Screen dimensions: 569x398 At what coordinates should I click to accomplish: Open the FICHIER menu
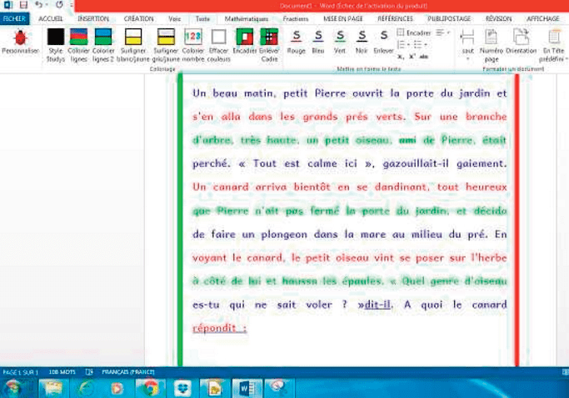pyautogui.click(x=15, y=18)
